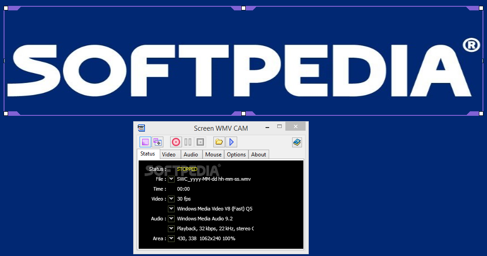Click the file name SWC_yyyy-MM-dd hh-mm-ss.wmv

tap(214, 179)
